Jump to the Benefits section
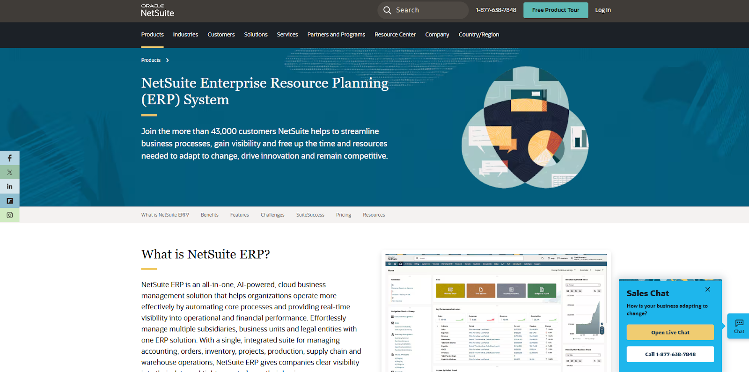Screen dimensions: 749x372 click(210, 215)
